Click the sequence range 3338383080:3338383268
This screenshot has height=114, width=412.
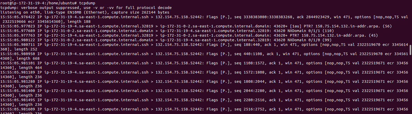268,17
